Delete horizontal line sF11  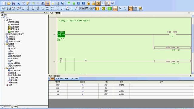click(x=67, y=8)
